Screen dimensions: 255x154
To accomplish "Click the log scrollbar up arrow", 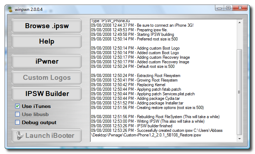I will [x=239, y=23].
